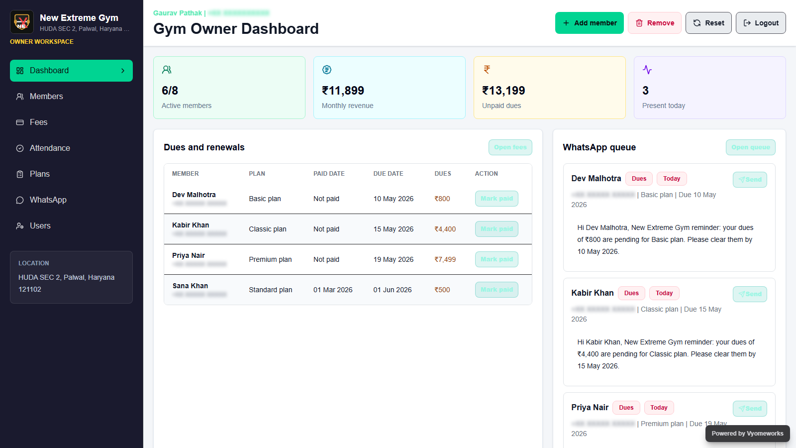This screenshot has height=448, width=796.
Task: Click the Present today card
Action: pos(710,88)
